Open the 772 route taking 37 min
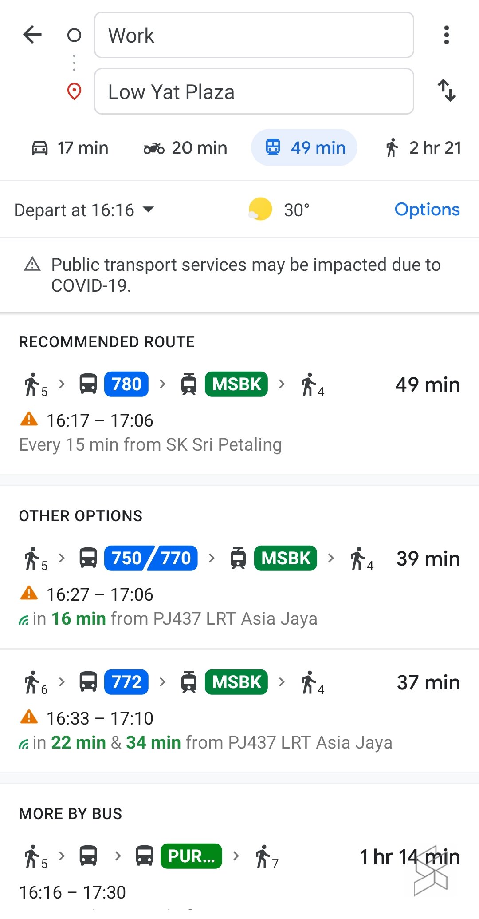479x919 pixels. tap(239, 710)
